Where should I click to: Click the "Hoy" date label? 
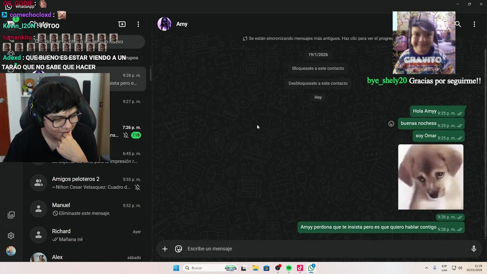click(x=318, y=97)
